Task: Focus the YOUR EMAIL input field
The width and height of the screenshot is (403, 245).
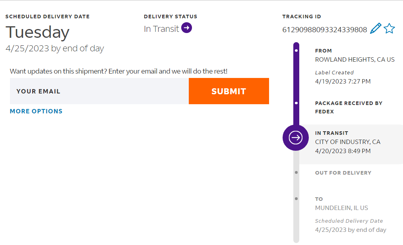Action: (99, 91)
